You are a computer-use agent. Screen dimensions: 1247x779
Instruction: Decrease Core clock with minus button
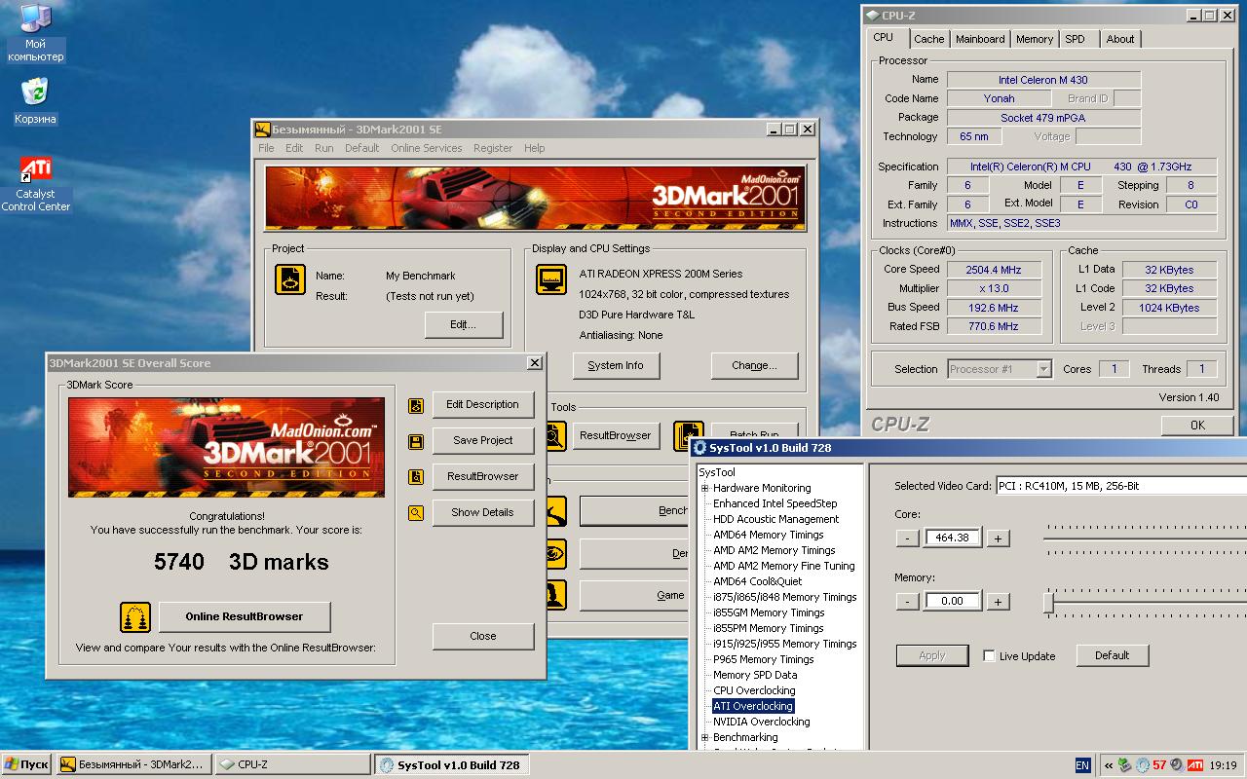(907, 538)
